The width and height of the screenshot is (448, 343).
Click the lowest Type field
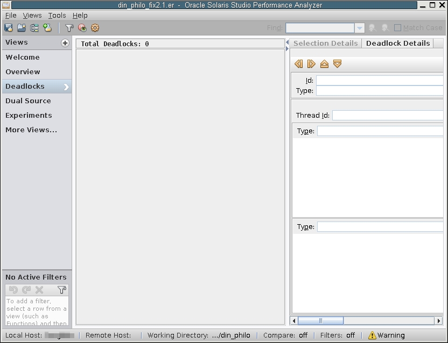[380, 227]
